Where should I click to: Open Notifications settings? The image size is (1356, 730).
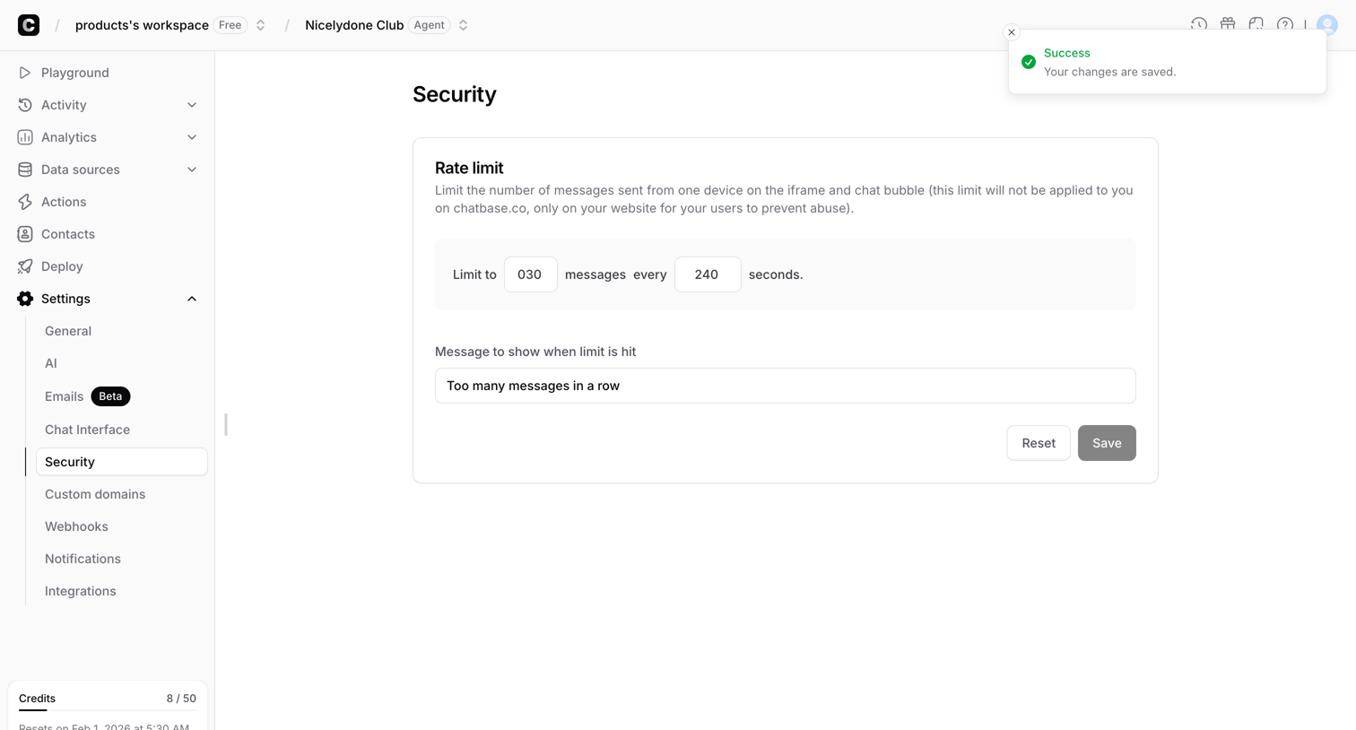83,559
